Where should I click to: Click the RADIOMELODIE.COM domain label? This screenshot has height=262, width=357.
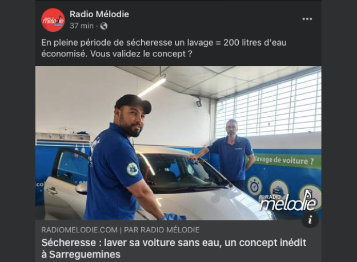[79, 230]
